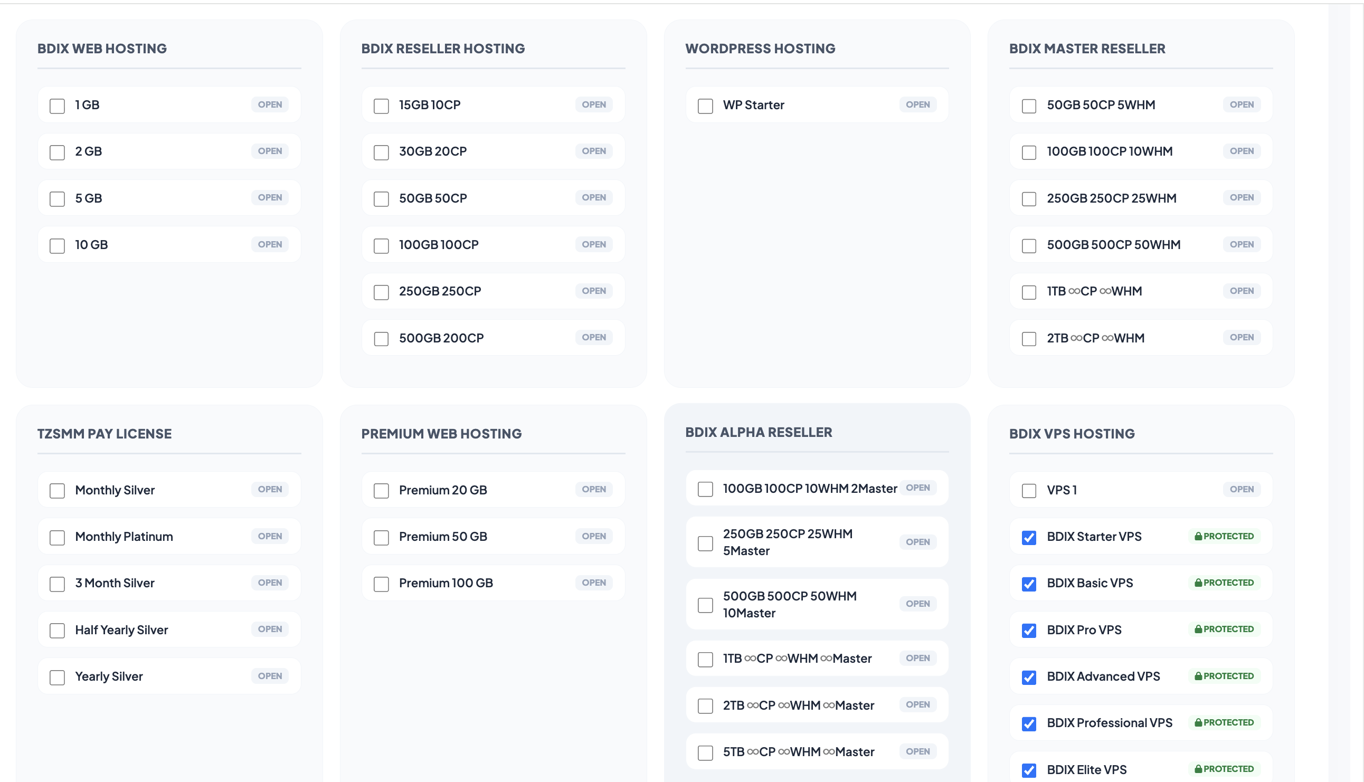The height and width of the screenshot is (782, 1364).
Task: Open the VPS 1 plan
Action: (x=1242, y=489)
